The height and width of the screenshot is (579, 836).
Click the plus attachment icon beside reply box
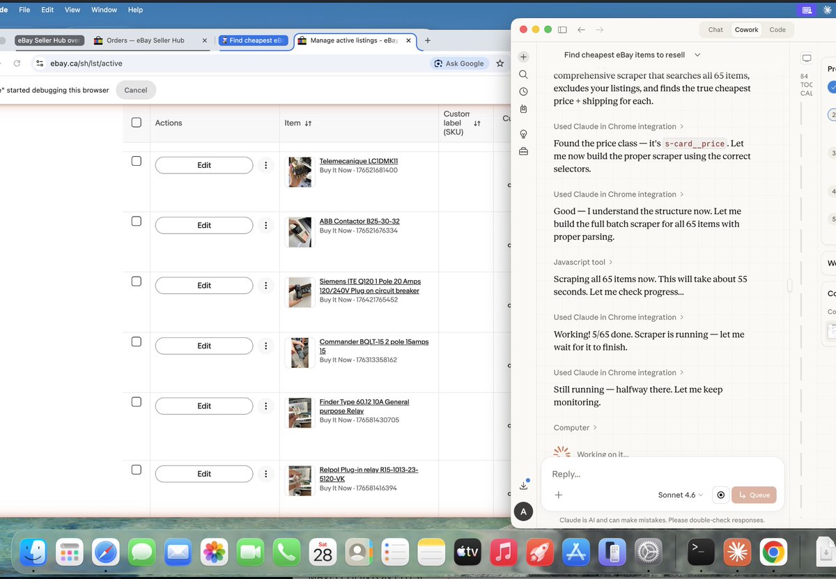(558, 495)
